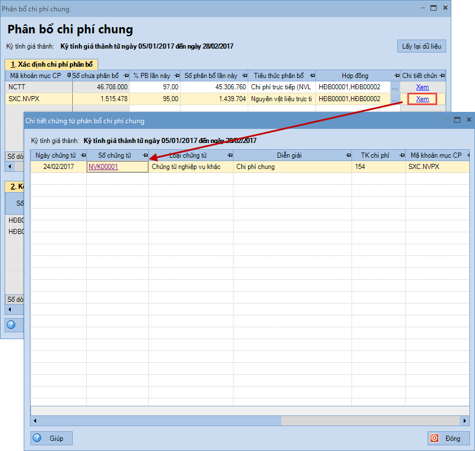
Task: Open contract picker ellipsis for SXC.NVPX row
Action: point(394,99)
